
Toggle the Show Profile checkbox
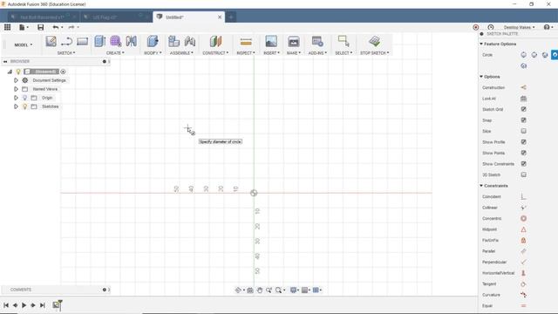point(523,142)
